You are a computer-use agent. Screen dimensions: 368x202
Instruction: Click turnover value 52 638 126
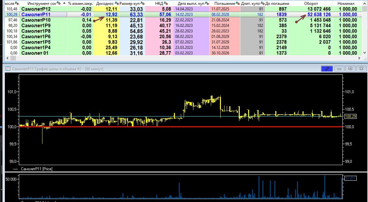tap(319, 15)
